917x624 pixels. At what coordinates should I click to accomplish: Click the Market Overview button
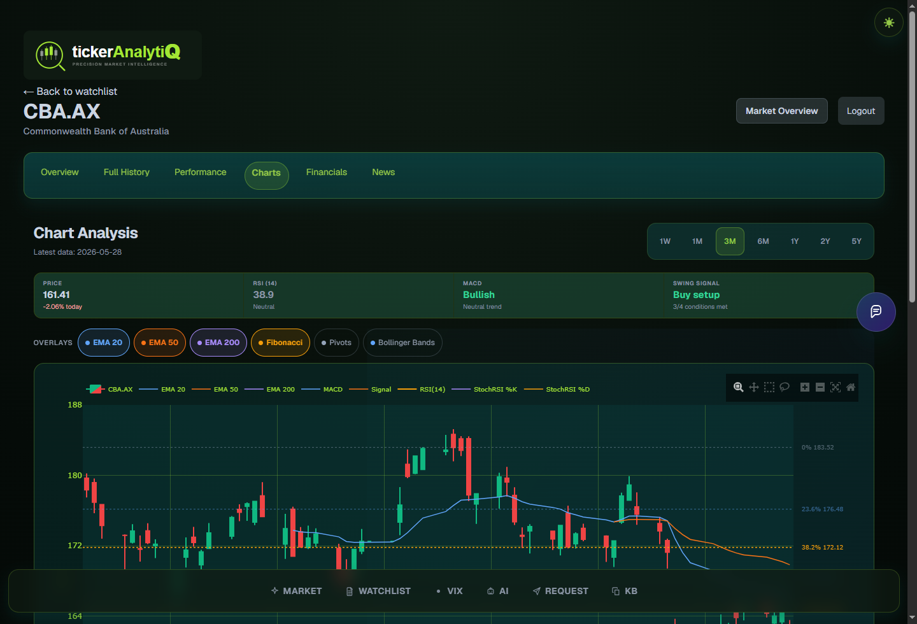tap(782, 111)
